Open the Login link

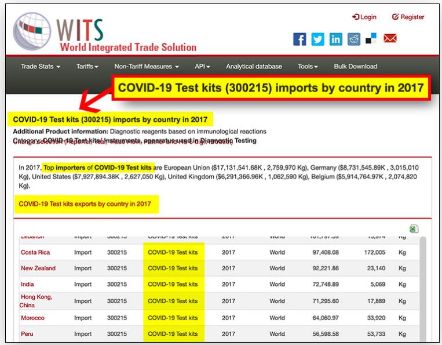tap(364, 17)
